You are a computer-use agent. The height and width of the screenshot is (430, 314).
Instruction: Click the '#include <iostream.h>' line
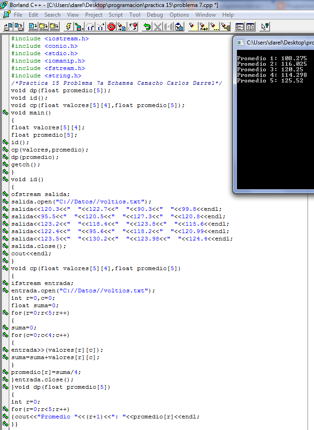[50, 38]
